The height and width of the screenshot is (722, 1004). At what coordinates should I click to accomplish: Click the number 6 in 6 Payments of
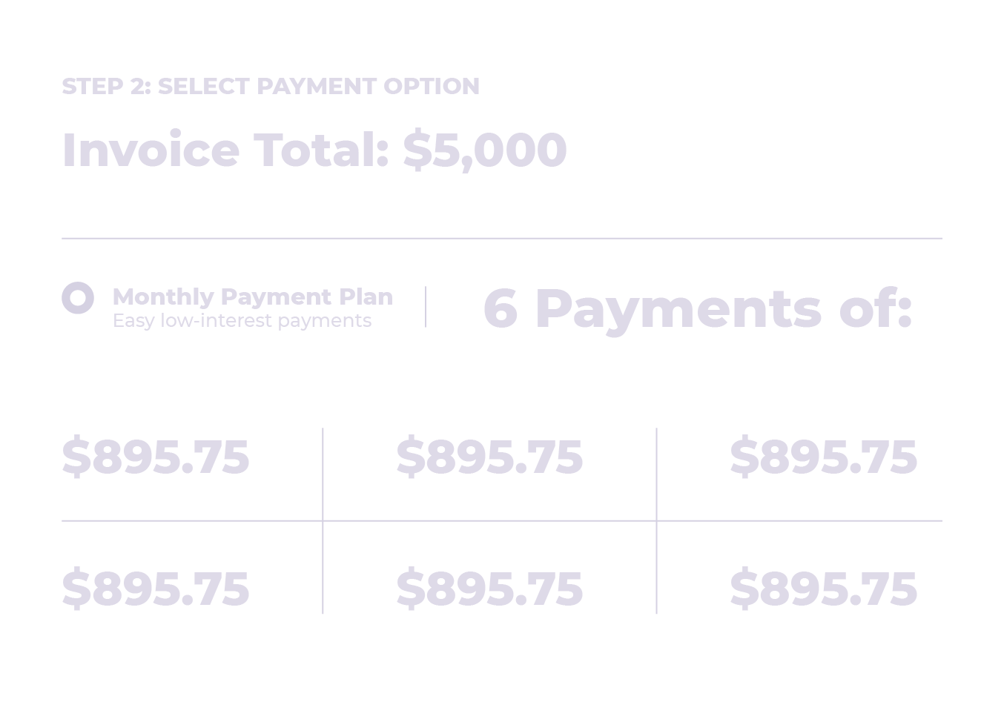click(501, 308)
